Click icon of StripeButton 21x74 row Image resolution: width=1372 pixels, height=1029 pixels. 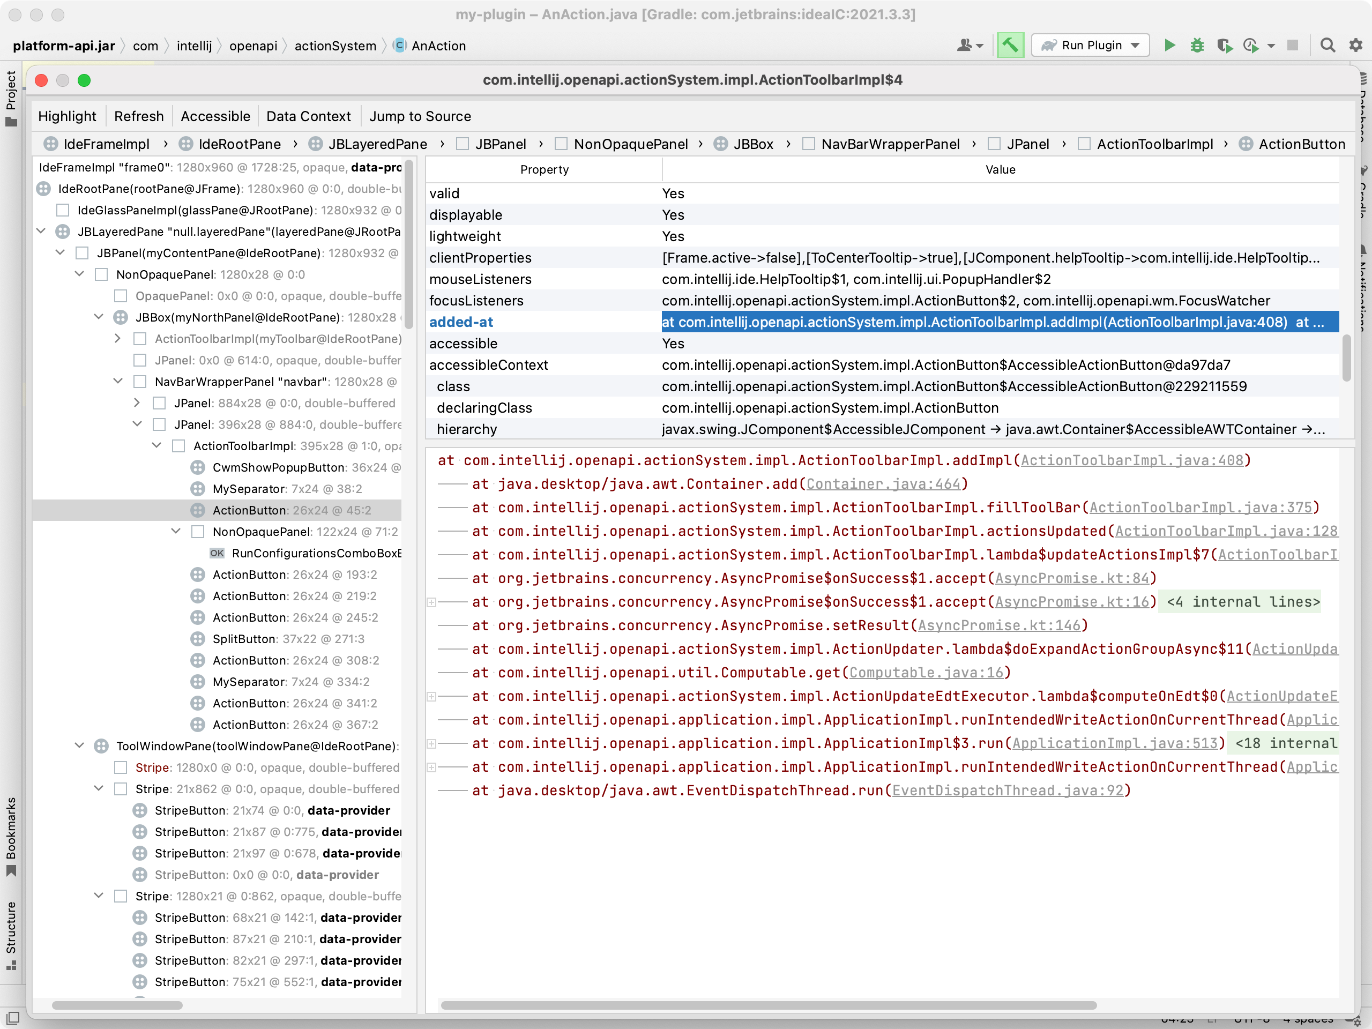(x=140, y=811)
